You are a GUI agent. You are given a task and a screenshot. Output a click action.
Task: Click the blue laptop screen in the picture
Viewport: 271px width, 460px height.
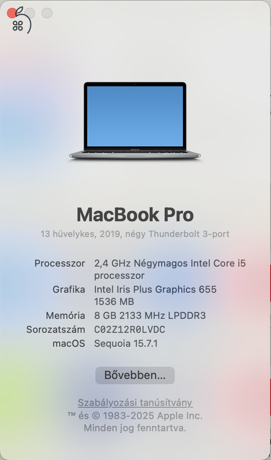click(135, 115)
